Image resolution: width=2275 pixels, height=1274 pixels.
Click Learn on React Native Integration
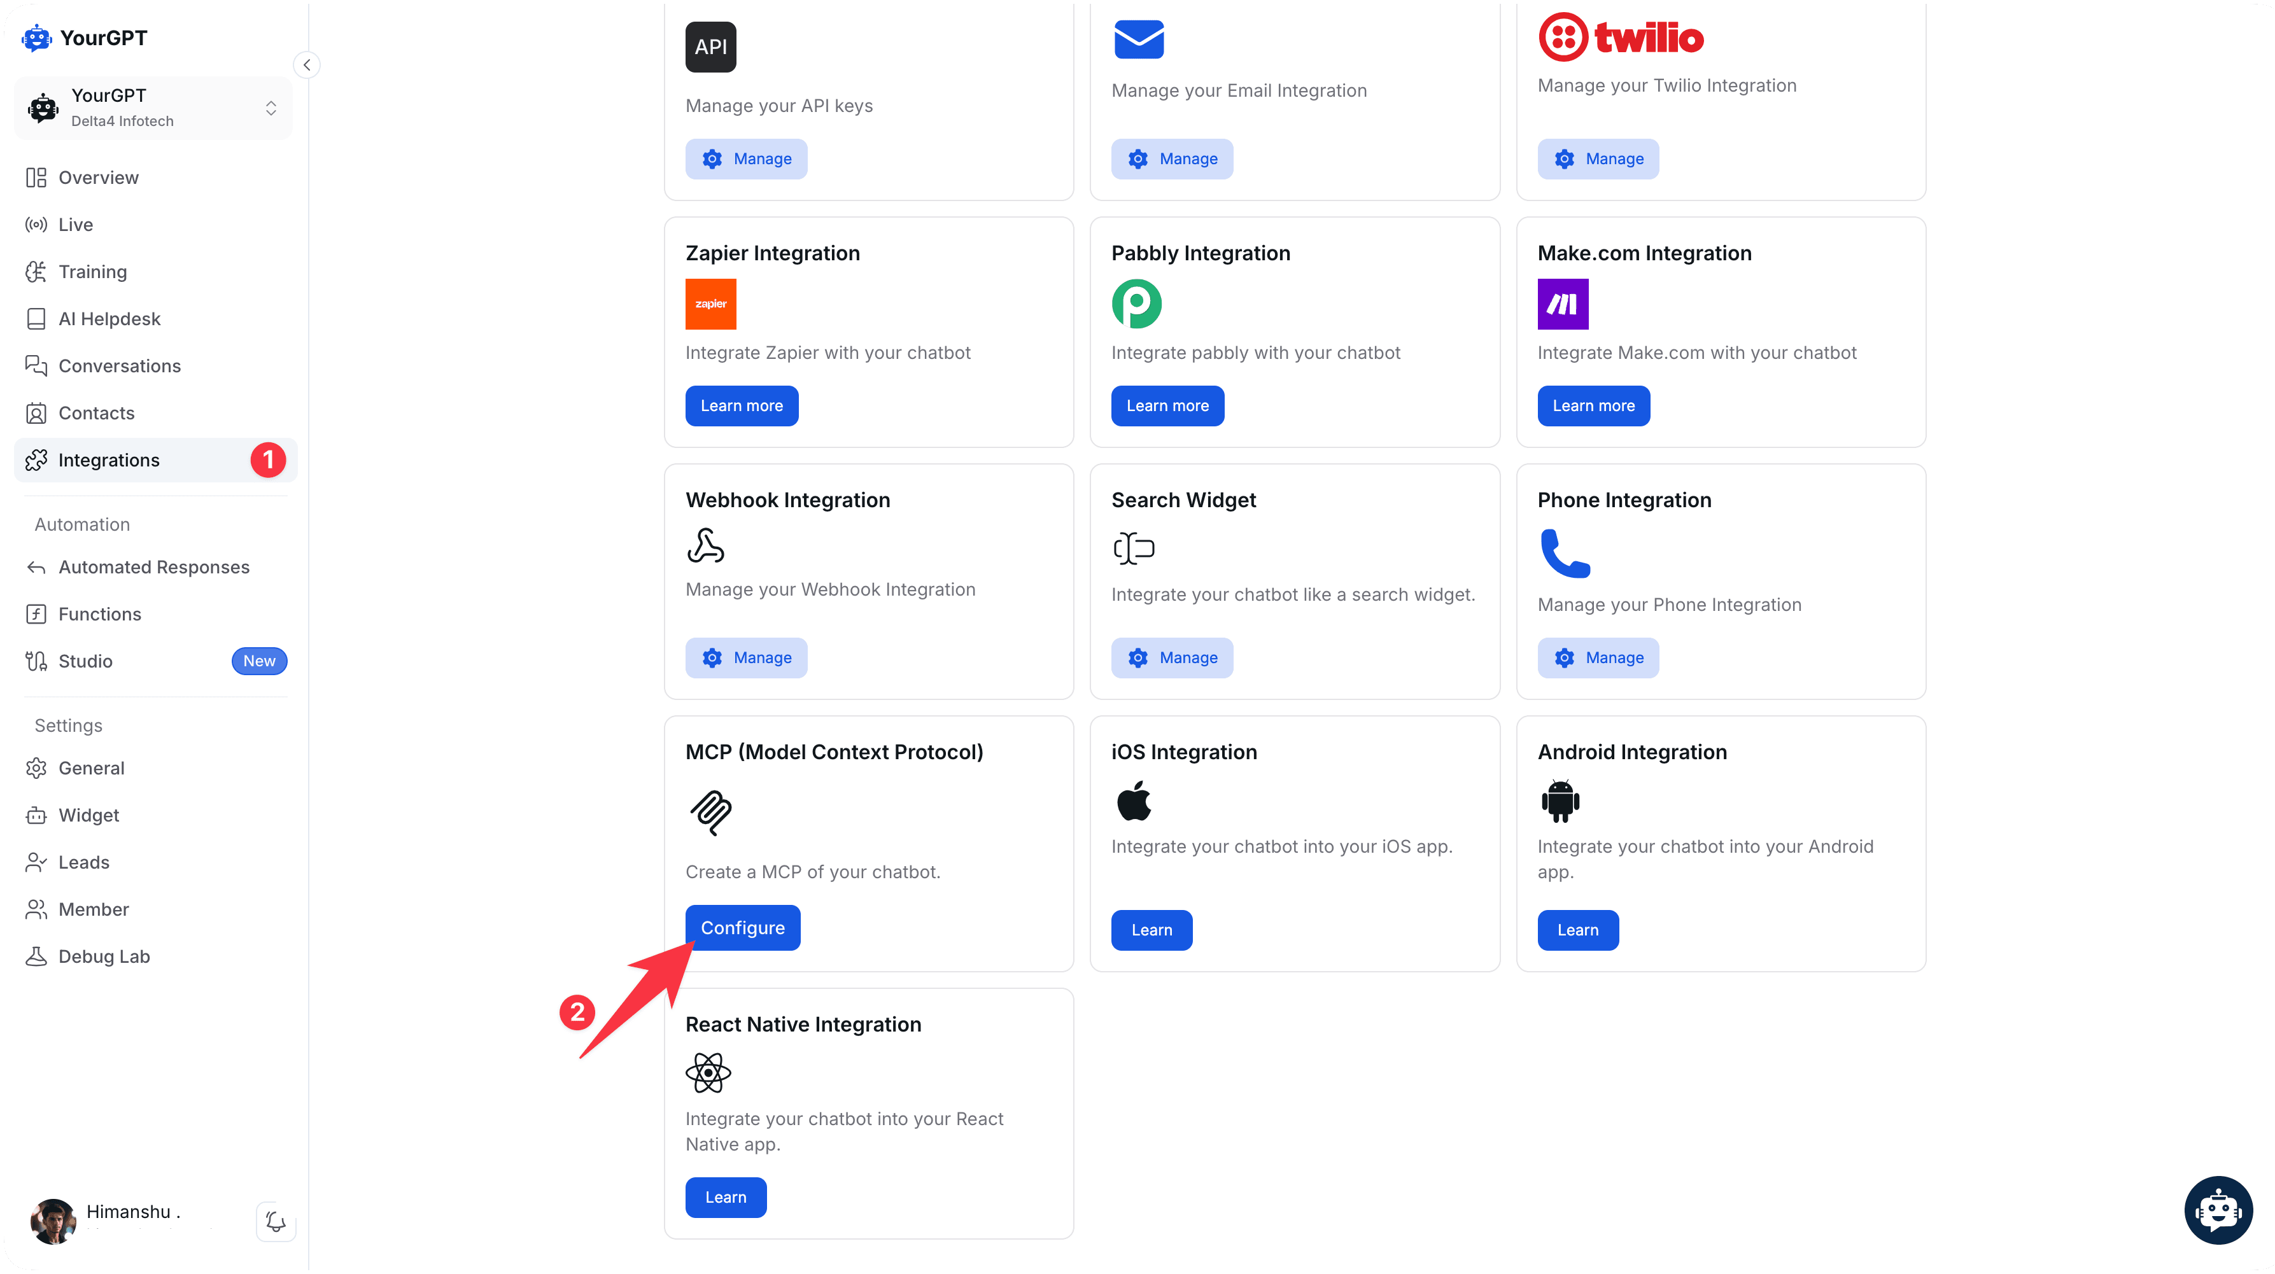(x=725, y=1197)
